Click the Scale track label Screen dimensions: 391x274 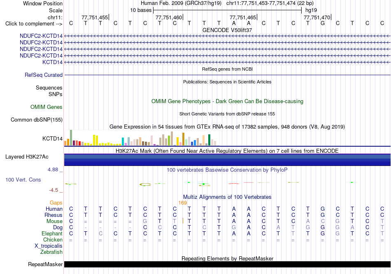pyautogui.click(x=56, y=10)
